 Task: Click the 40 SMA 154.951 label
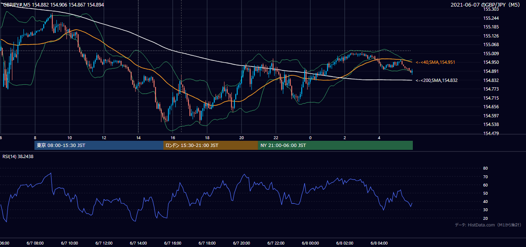pos(435,62)
